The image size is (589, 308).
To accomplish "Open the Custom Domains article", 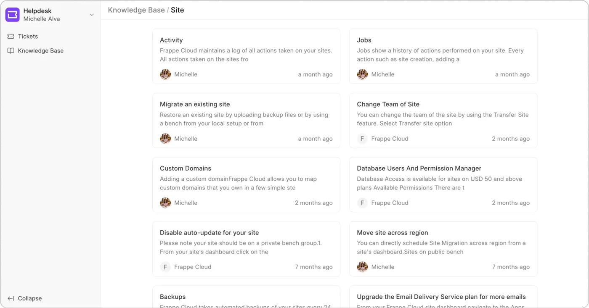I will (246, 184).
